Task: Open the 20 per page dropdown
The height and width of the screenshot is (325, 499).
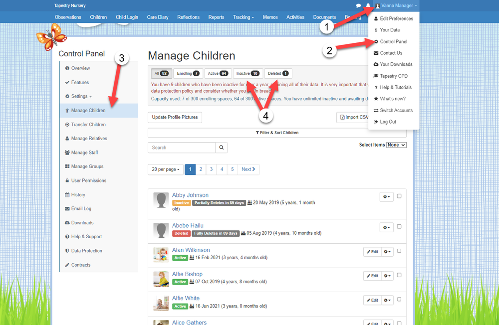Action: [x=166, y=169]
